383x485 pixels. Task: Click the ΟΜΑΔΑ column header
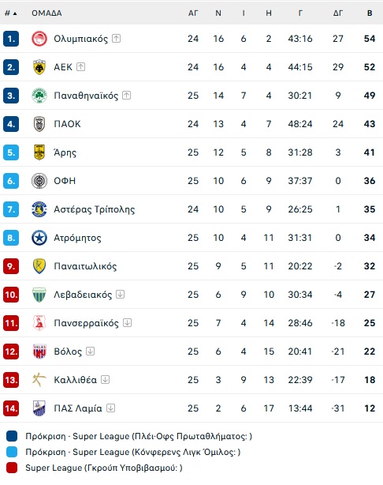(x=46, y=13)
